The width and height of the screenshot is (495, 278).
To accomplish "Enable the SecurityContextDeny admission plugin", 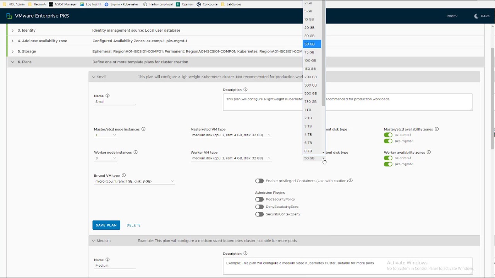I will pyautogui.click(x=259, y=214).
